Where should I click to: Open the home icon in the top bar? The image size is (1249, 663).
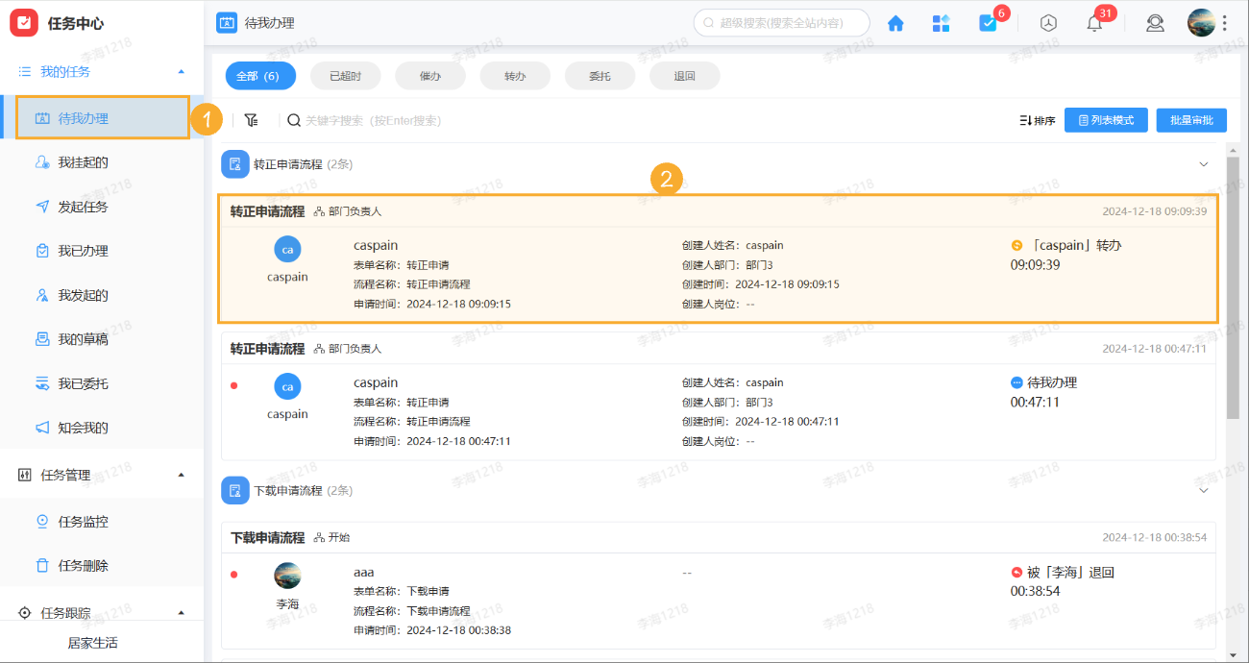point(894,22)
